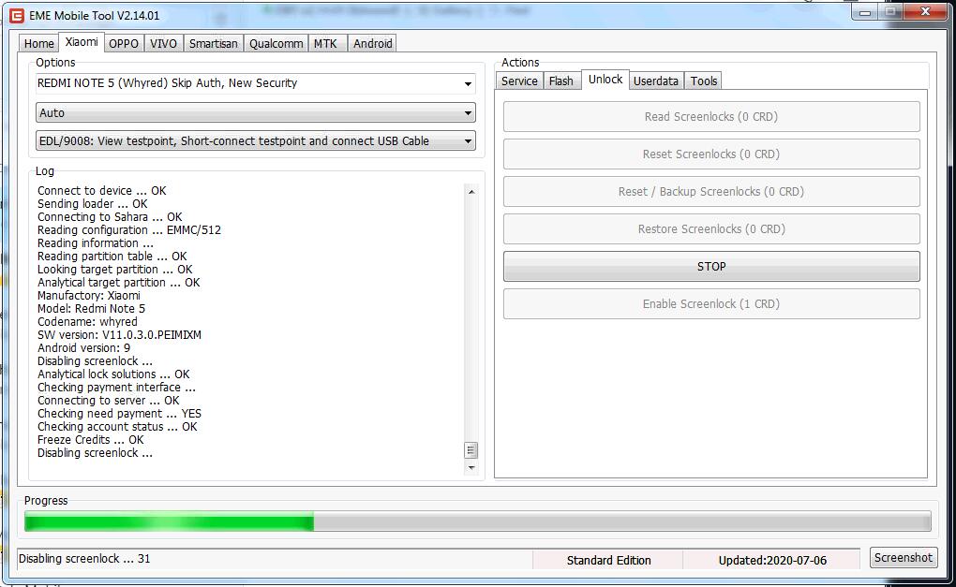Click Read Screenlocks (0 CRD) button

710,116
